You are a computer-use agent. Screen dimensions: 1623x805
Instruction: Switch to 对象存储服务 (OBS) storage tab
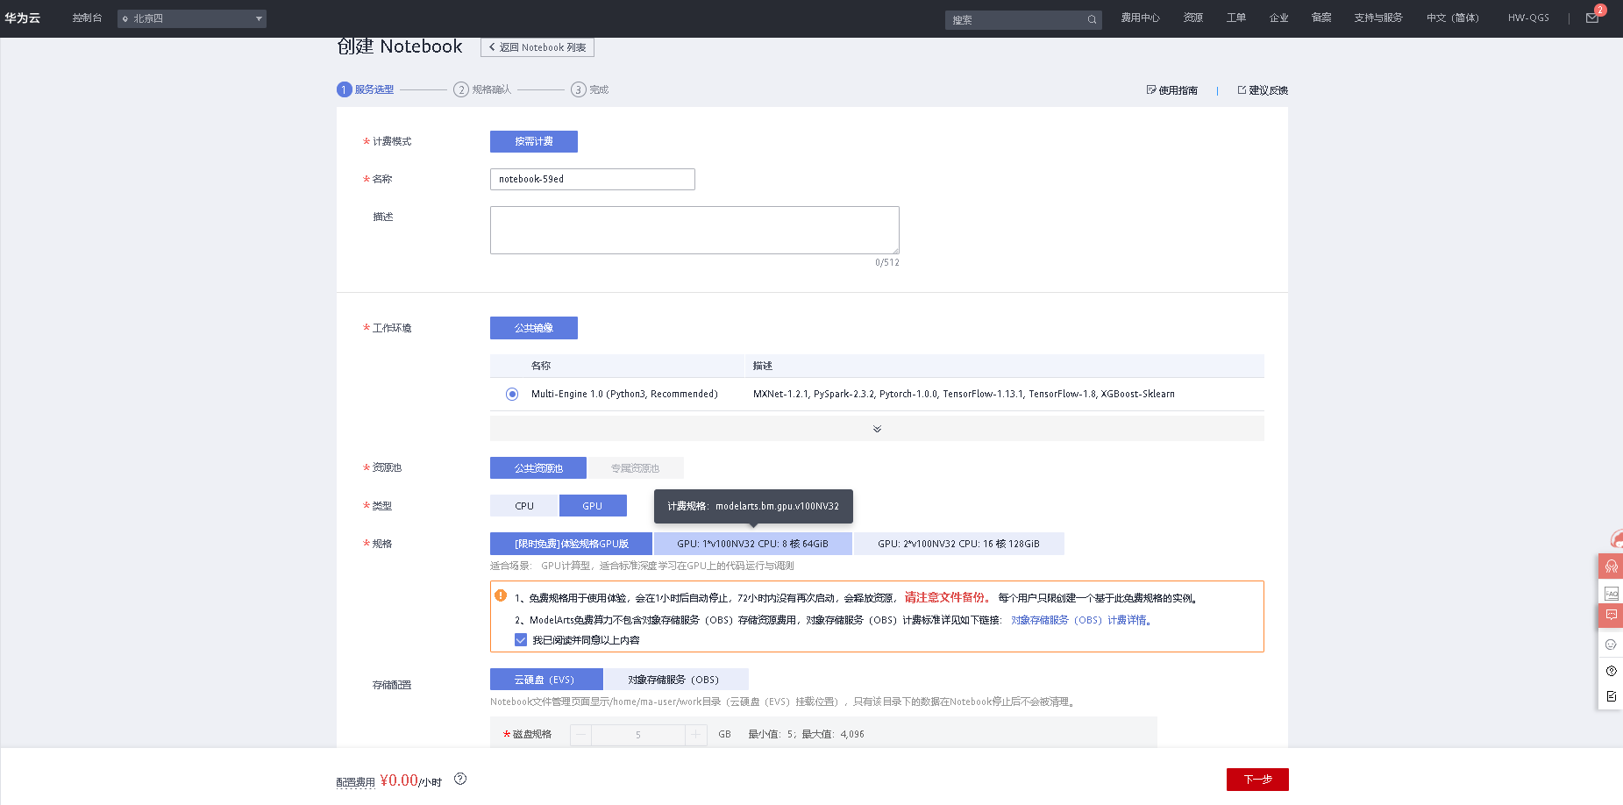[x=675, y=680]
